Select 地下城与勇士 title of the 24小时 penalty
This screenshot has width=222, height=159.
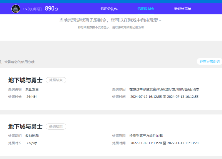click(x=25, y=80)
